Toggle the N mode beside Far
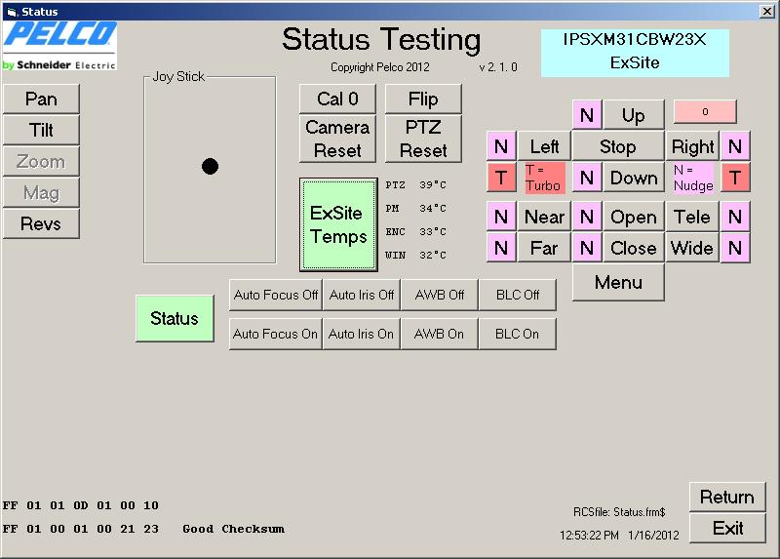The image size is (780, 559). click(x=501, y=248)
